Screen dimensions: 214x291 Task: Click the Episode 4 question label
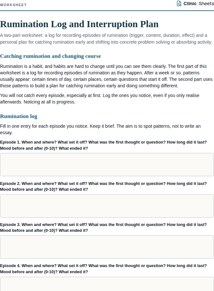(x=103, y=269)
